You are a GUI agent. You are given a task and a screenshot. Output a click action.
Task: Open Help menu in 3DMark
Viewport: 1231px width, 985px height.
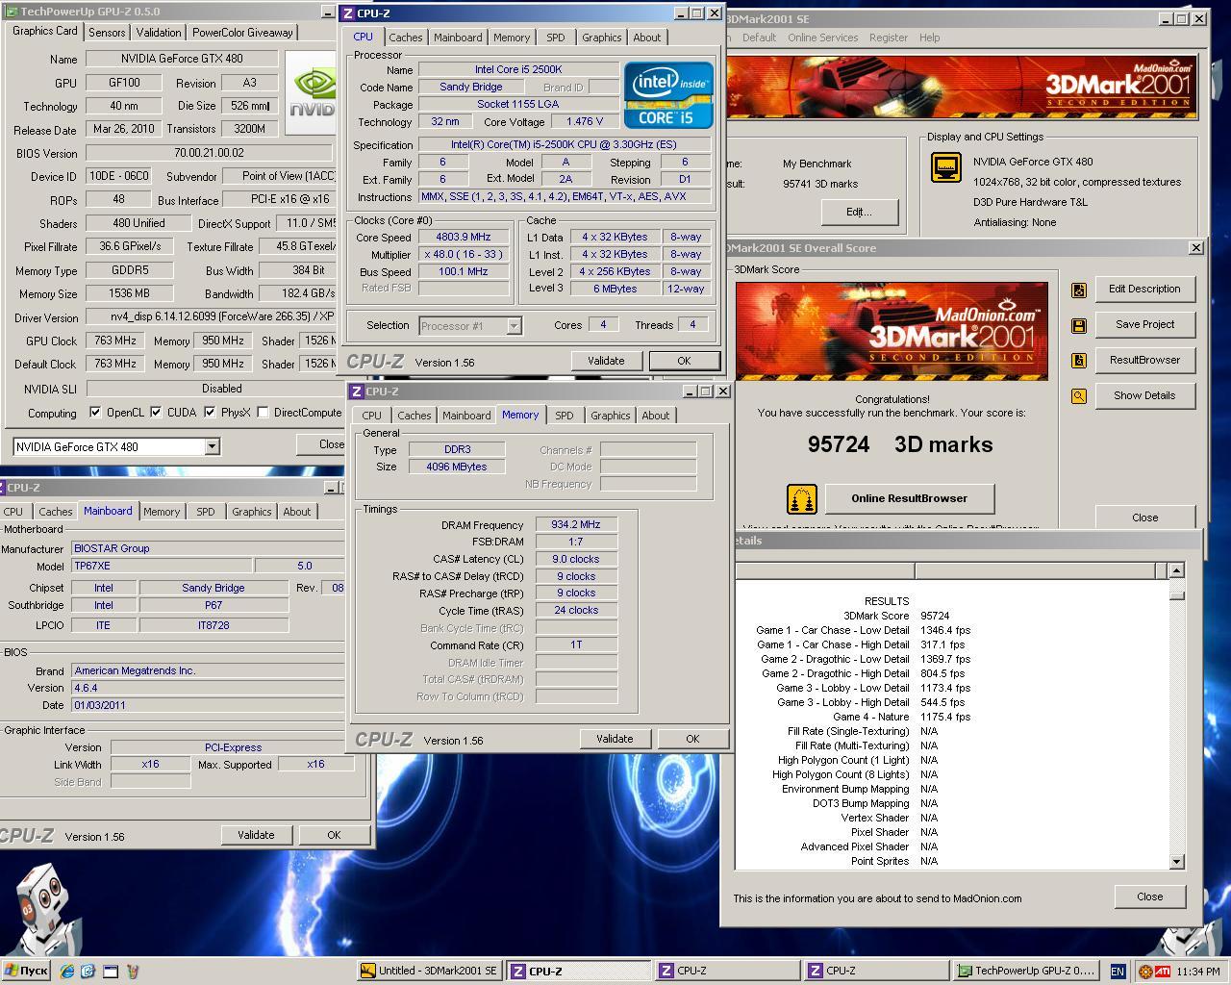(x=929, y=38)
